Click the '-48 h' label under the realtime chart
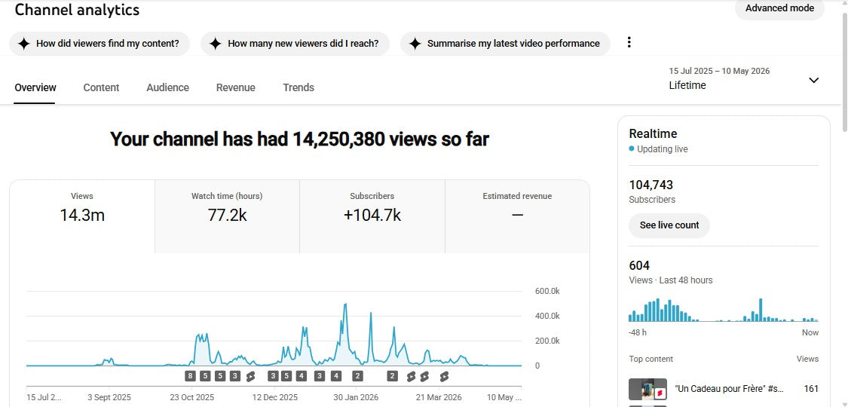 click(638, 332)
